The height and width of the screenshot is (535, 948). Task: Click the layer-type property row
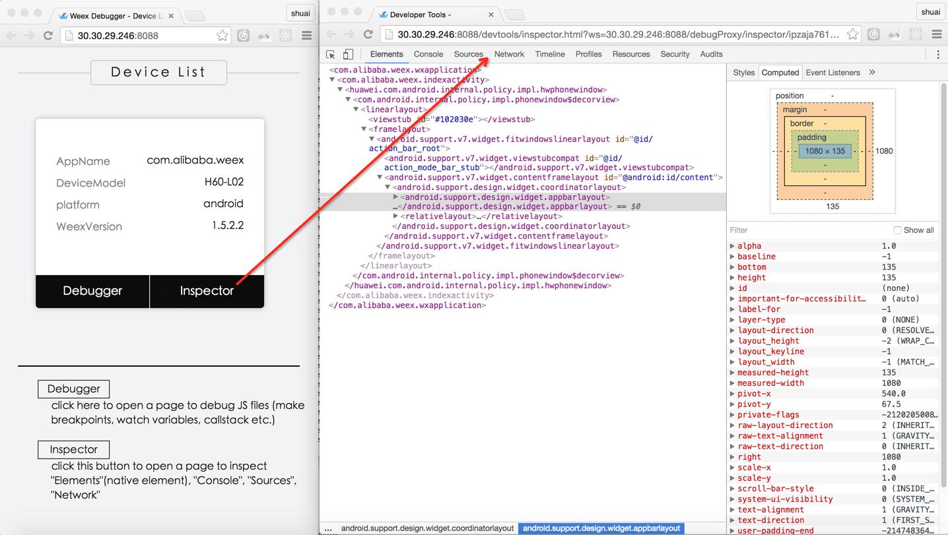pos(833,320)
